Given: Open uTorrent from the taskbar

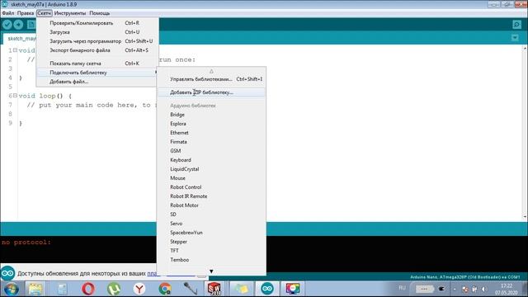Looking at the screenshot, I should 114,289.
